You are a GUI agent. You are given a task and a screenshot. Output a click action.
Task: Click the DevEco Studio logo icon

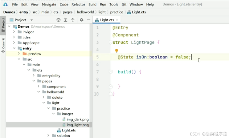(5, 4)
